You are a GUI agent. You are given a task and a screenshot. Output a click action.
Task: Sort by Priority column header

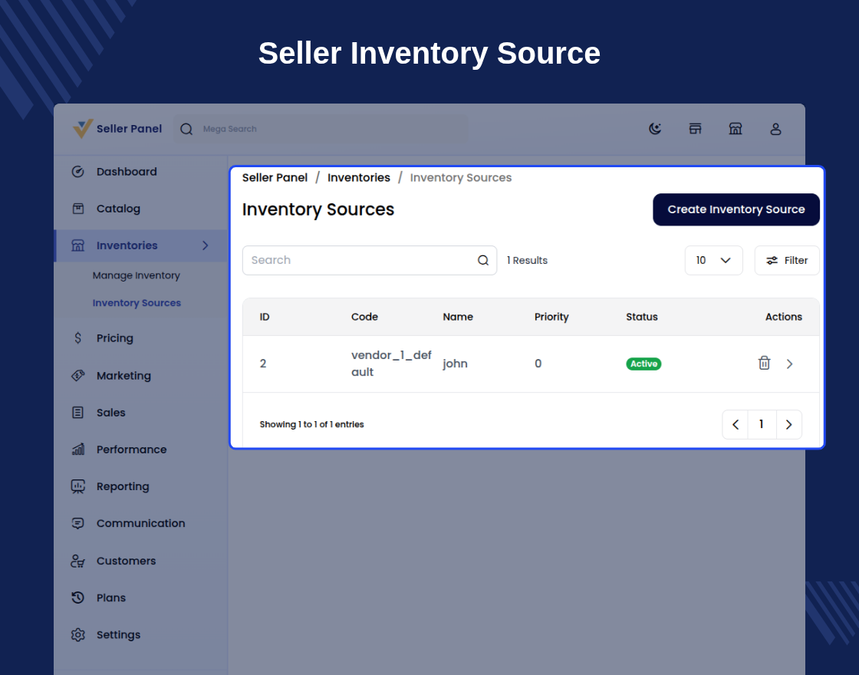(551, 317)
